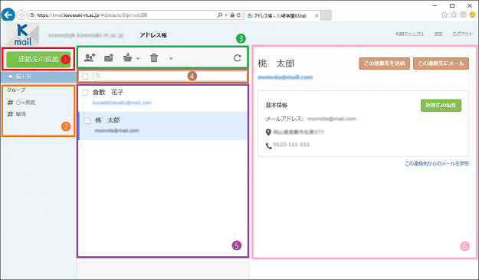This screenshot has height=280, width=479.
Task: Click the browser tools gear icon
Action: pyautogui.click(x=464, y=15)
